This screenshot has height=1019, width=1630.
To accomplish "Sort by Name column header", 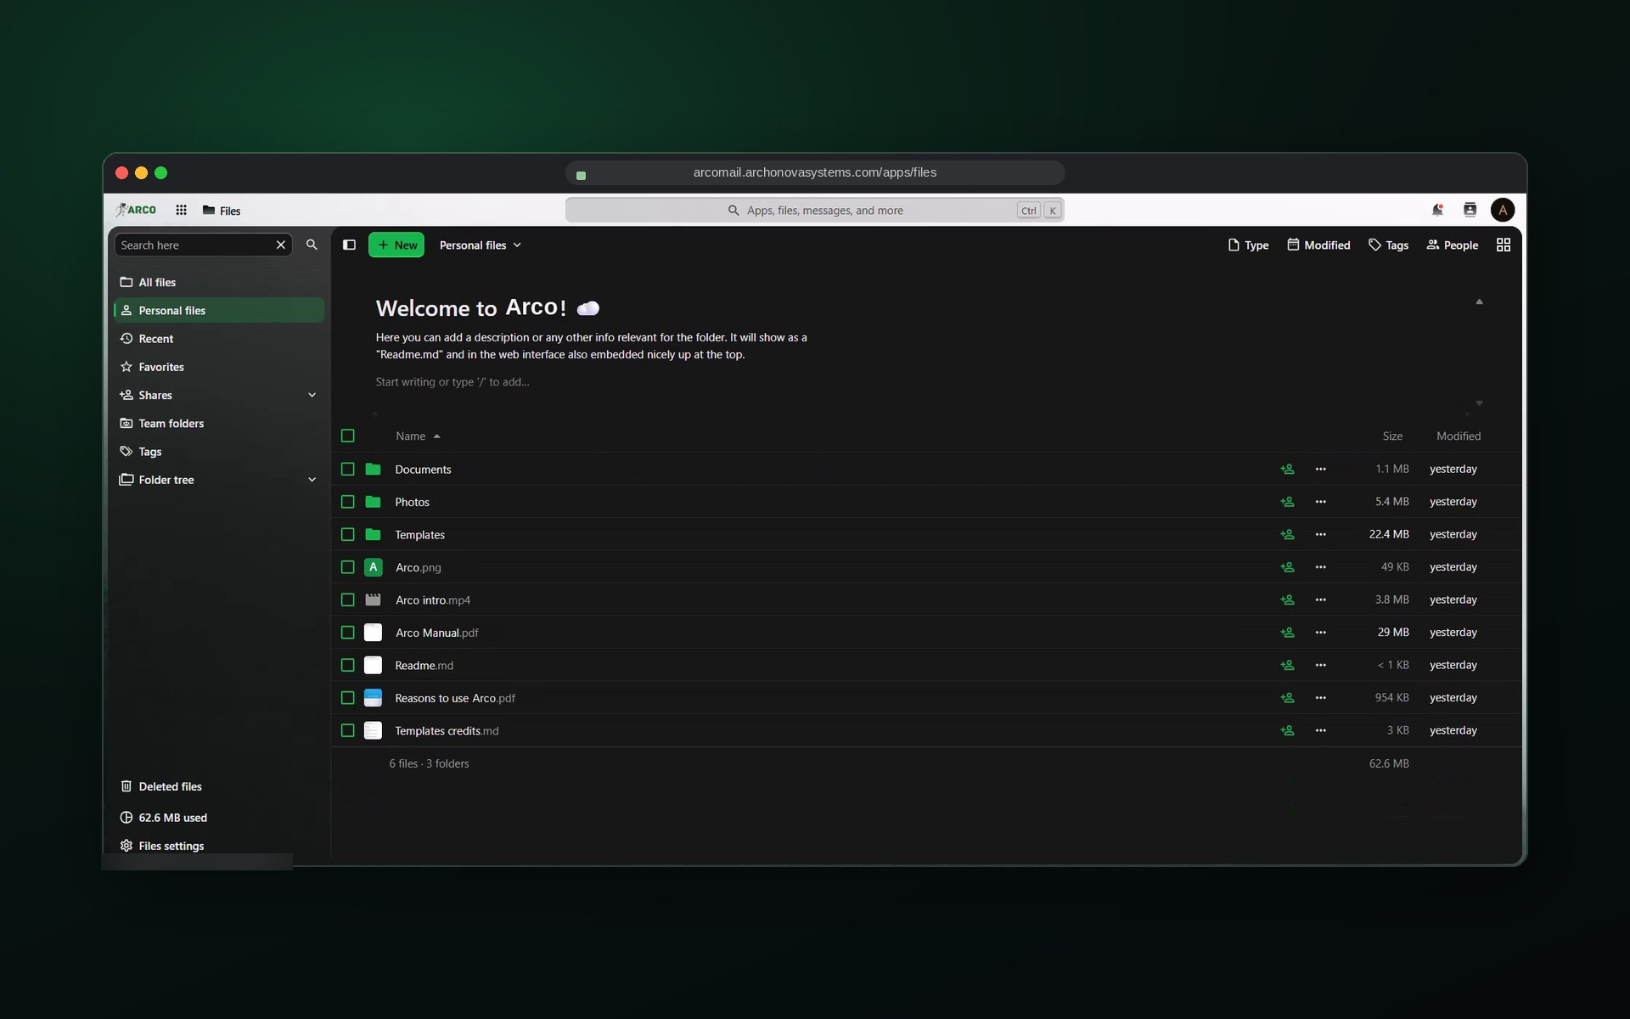I will 418,436.
